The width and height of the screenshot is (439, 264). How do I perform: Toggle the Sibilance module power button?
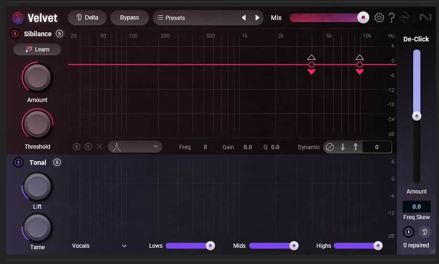15,34
